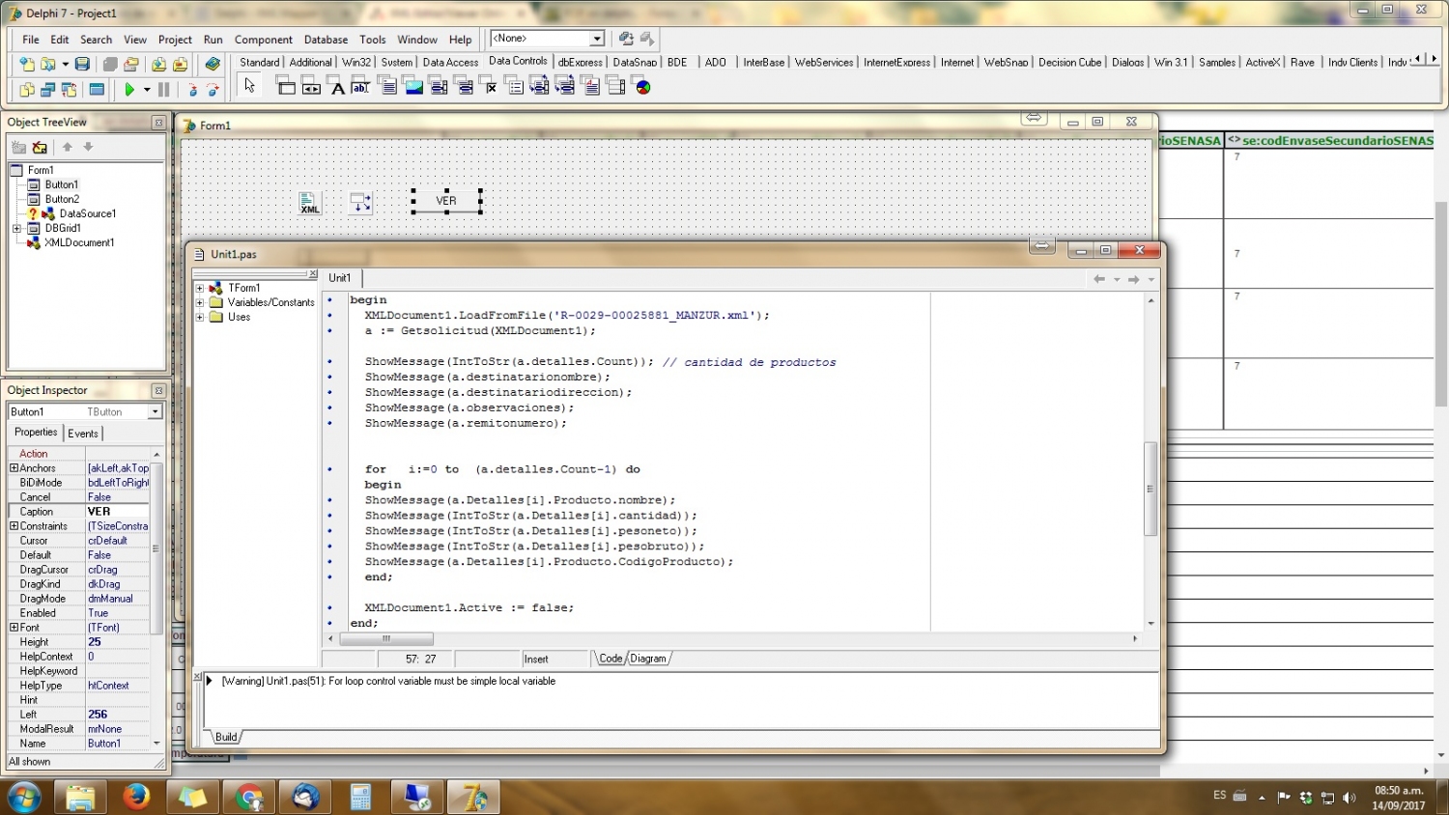The height and width of the screenshot is (815, 1449).
Task: Pick the DBChart pie chart component
Action: pos(642,87)
